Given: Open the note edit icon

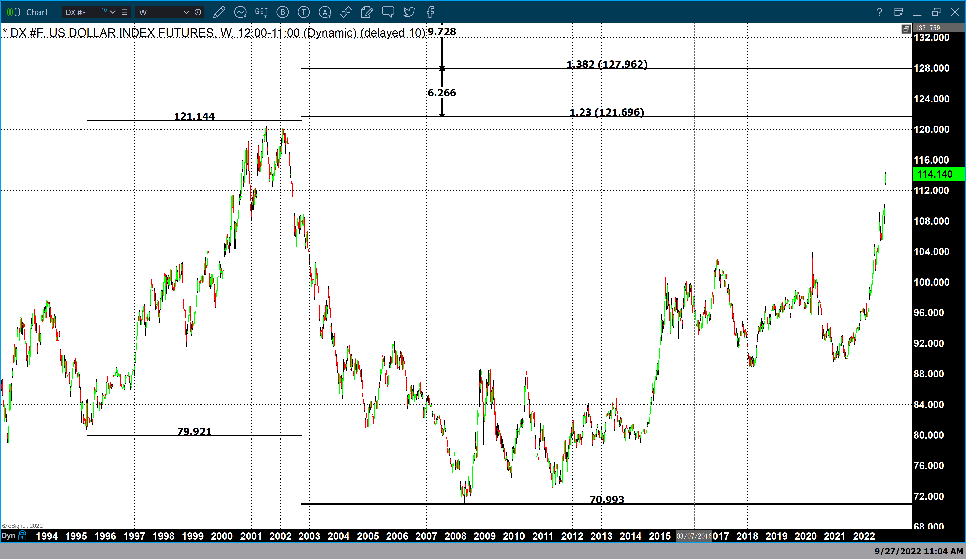Looking at the screenshot, I should pos(367,12).
